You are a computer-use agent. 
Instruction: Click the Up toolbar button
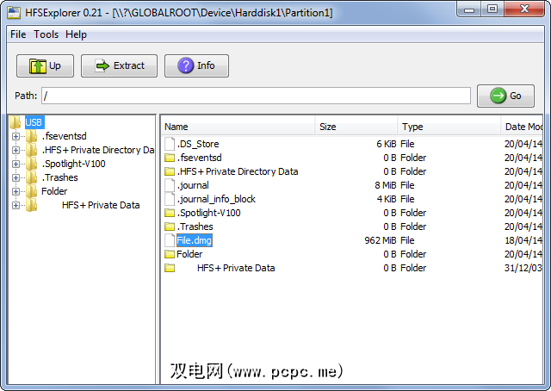(45, 65)
